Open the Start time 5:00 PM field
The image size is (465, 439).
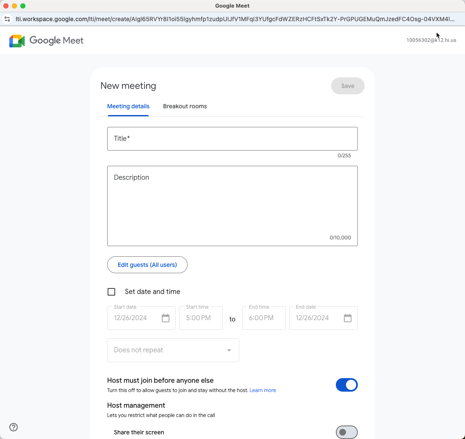click(x=201, y=318)
